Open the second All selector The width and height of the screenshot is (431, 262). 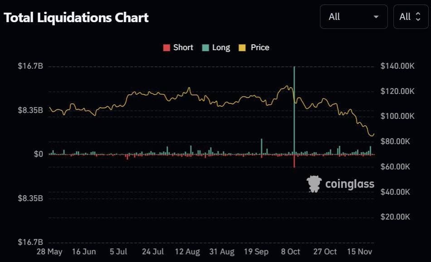click(411, 17)
